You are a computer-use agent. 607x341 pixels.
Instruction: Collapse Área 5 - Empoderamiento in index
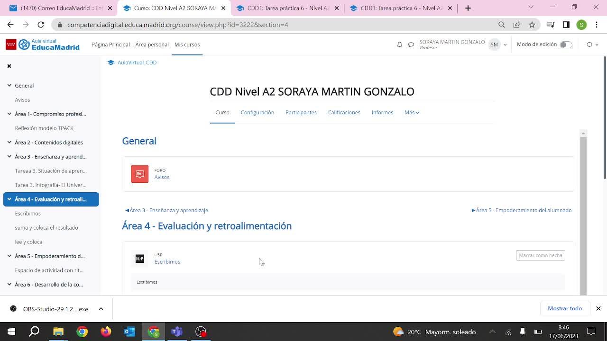pyautogui.click(x=9, y=256)
